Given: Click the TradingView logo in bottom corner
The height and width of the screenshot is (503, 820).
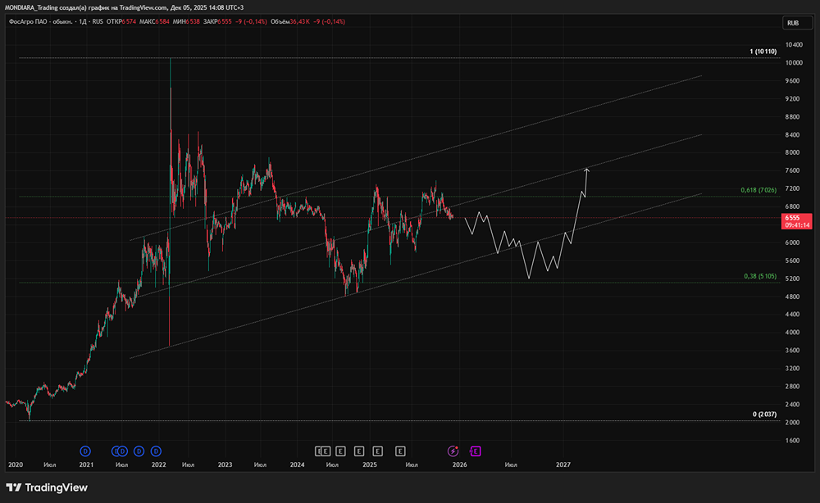Looking at the screenshot, I should pyautogui.click(x=47, y=487).
